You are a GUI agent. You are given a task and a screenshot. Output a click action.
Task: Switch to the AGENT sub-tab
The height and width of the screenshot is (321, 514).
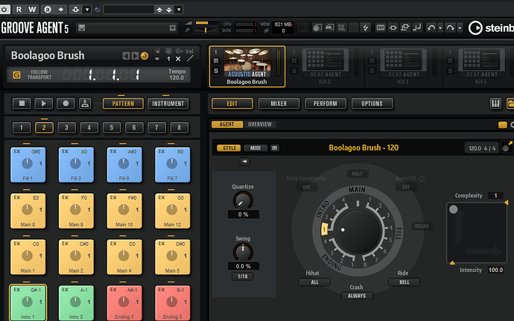pos(227,124)
